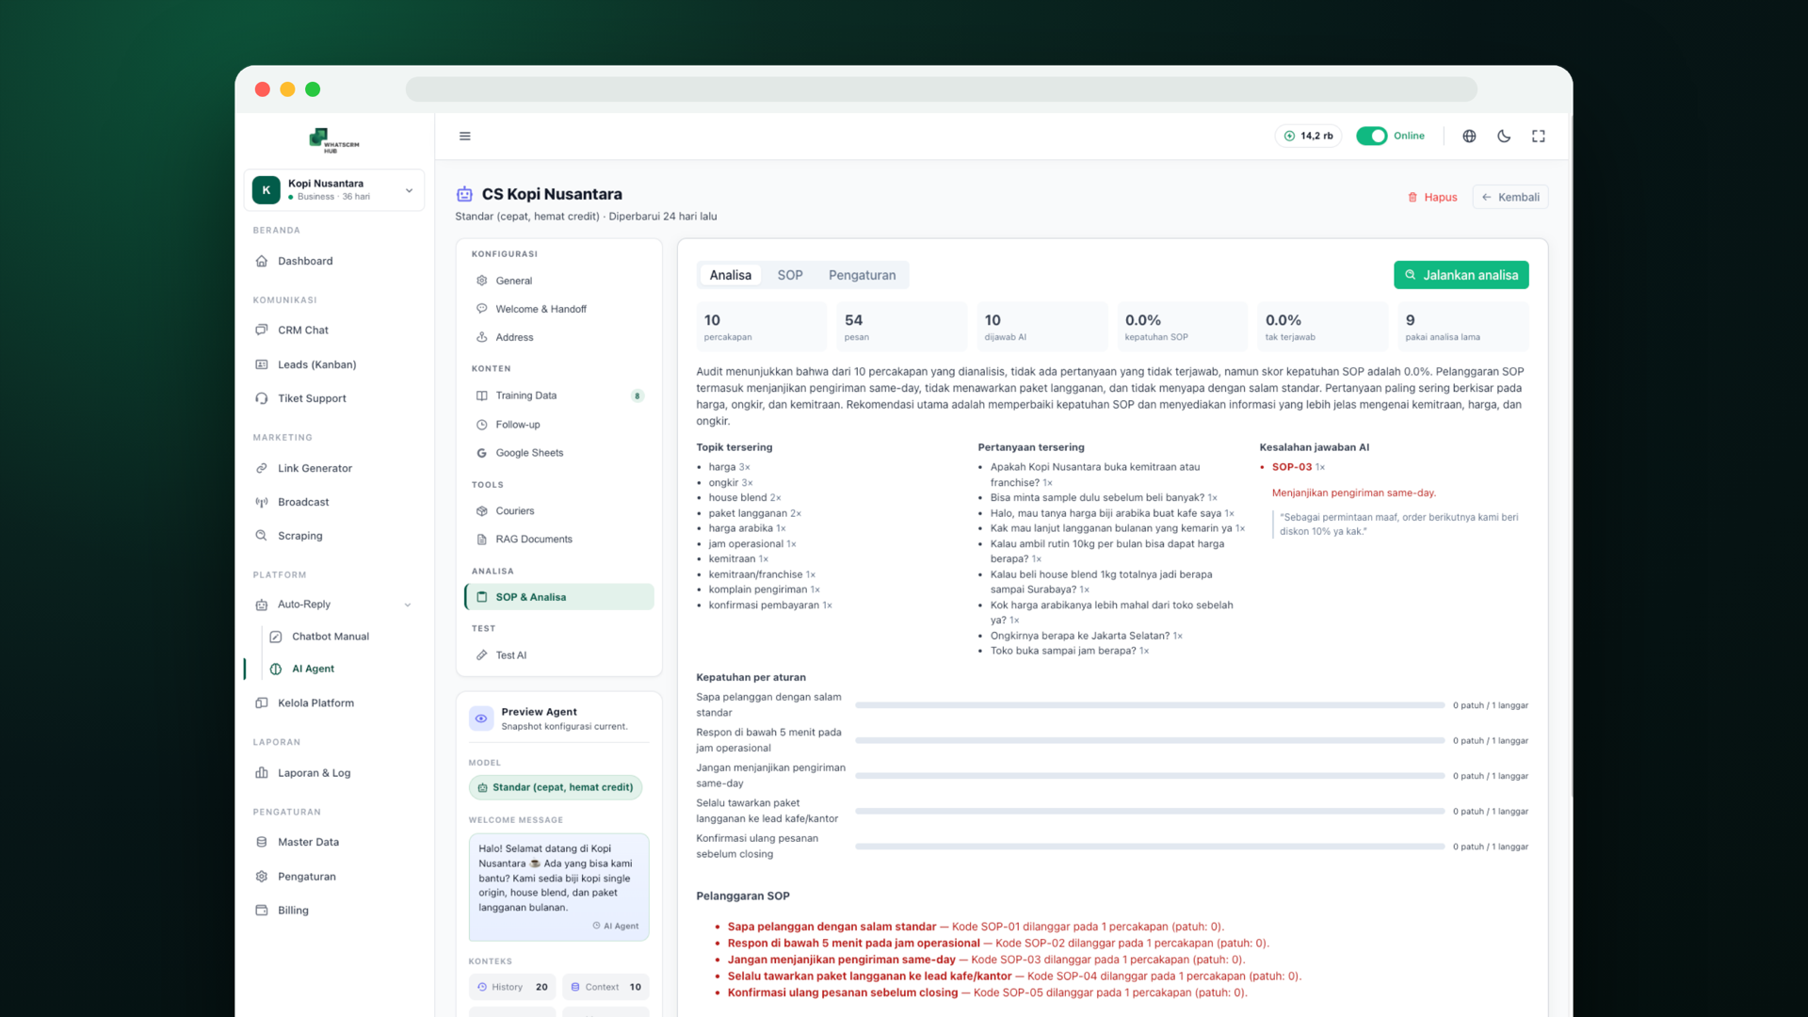Click the welcome message preview box
1808x1017 pixels.
[559, 887]
